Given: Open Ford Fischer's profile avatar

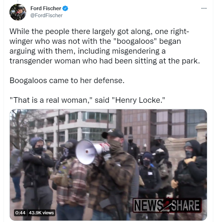Looking at the screenshot, I should click(18, 12).
